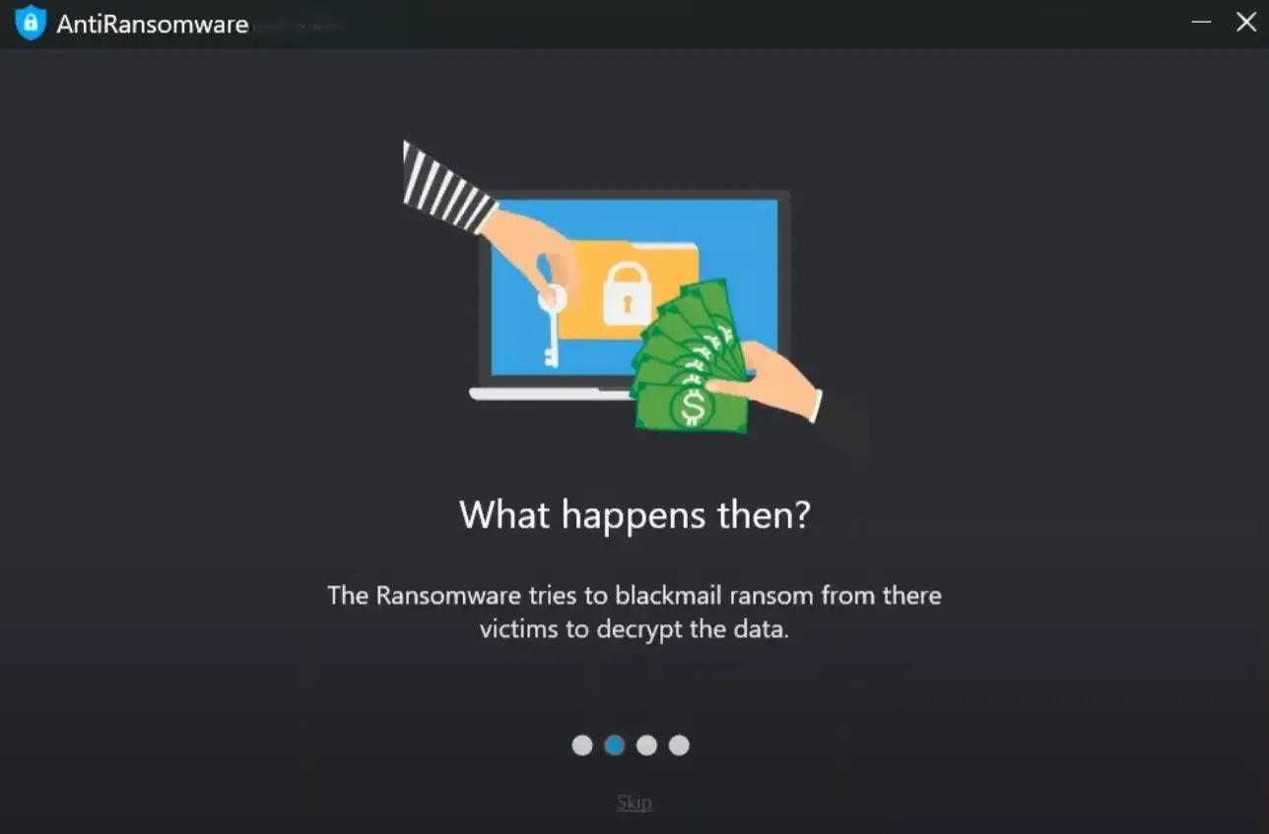Close the AntiRansomware window
The width and height of the screenshot is (1269, 834).
coord(1246,22)
